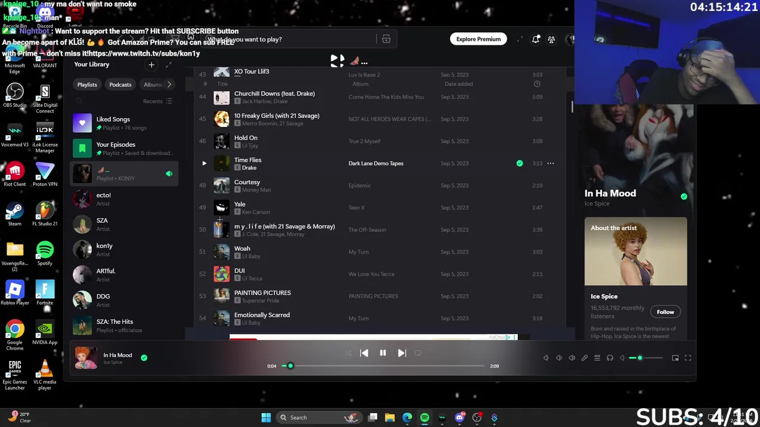Open more options for Time Flies
Screen dimensions: 760x427
coord(550,163)
